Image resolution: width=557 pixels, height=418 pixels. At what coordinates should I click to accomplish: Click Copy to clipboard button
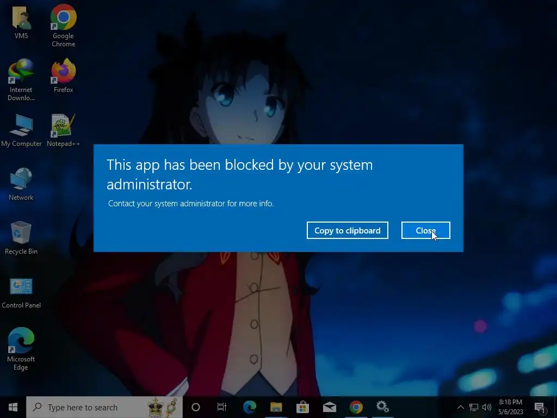[x=347, y=230]
